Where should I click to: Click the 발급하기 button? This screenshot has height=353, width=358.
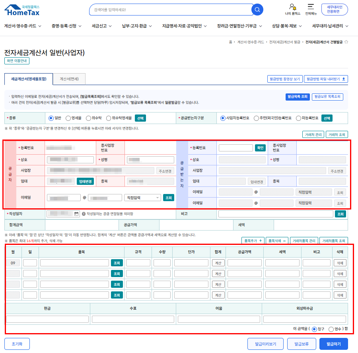(333, 343)
